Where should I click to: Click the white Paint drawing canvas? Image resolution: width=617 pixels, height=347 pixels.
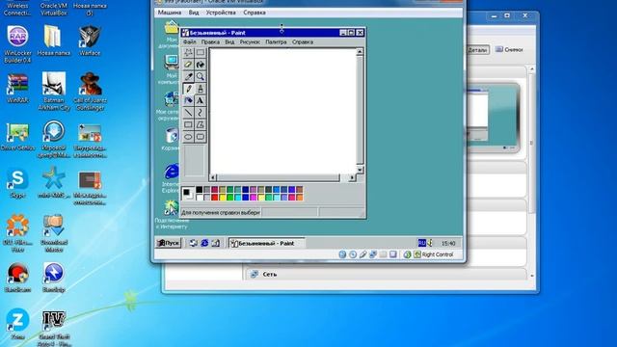point(282,112)
